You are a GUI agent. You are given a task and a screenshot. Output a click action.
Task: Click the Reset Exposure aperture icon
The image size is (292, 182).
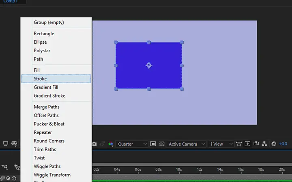click(274, 144)
